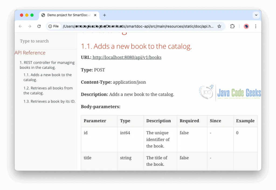Open the profile avatar icon
Viewport: 276px width, 190px height.
pyautogui.click(x=246, y=26)
